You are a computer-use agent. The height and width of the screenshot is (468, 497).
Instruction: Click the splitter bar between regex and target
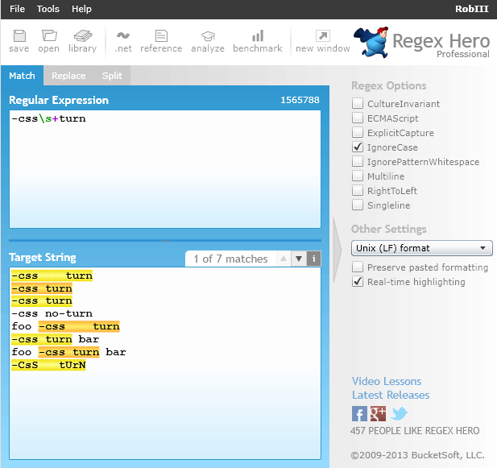click(165, 241)
